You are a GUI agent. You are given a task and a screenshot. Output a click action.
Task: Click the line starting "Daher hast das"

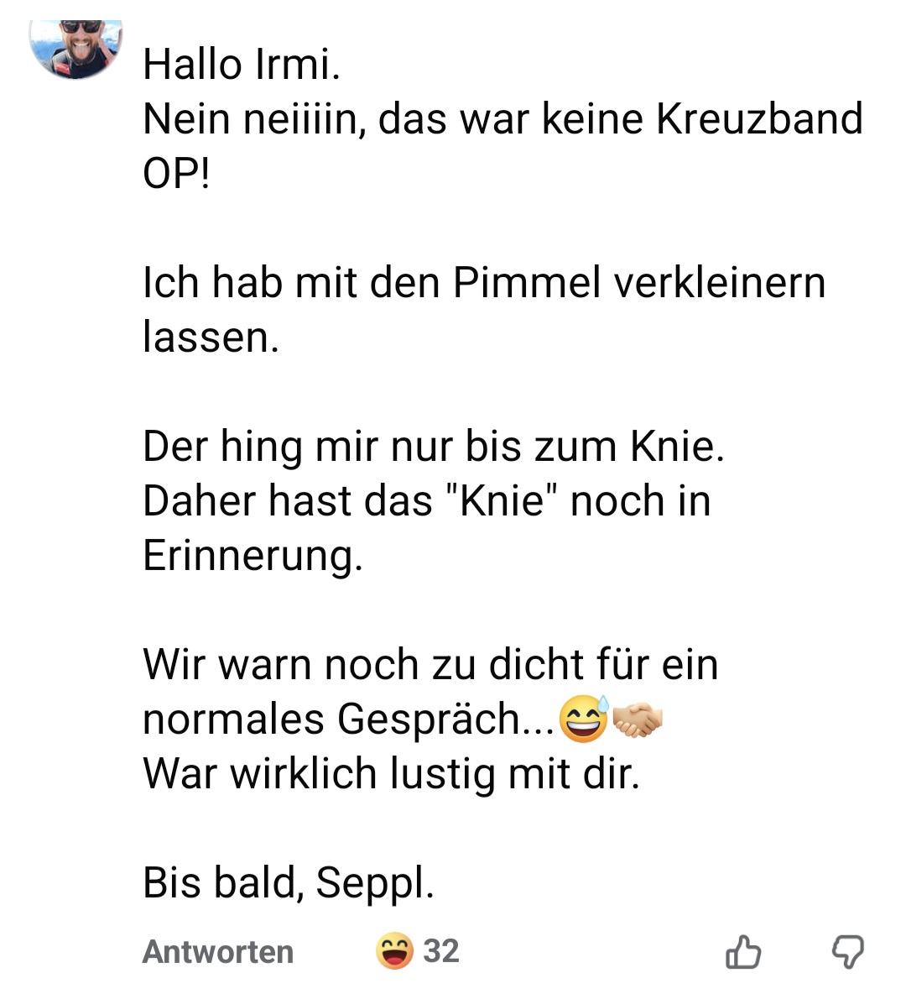coord(426,501)
